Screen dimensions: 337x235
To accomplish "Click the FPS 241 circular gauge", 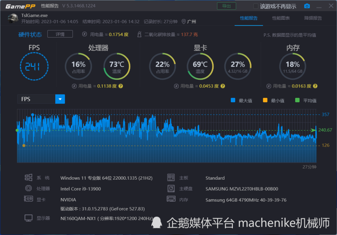I will click(34, 66).
